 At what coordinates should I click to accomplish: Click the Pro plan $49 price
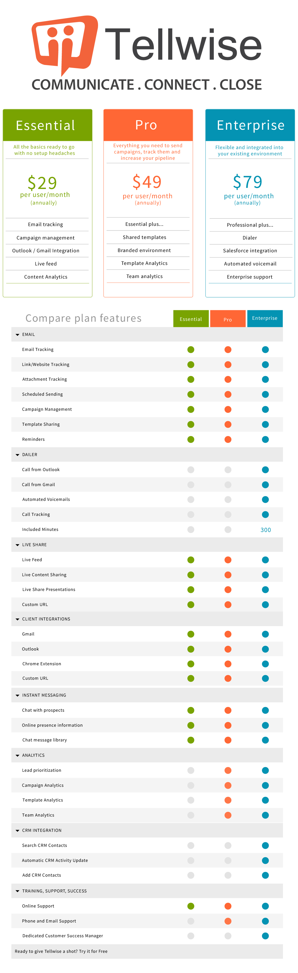pos(147,182)
